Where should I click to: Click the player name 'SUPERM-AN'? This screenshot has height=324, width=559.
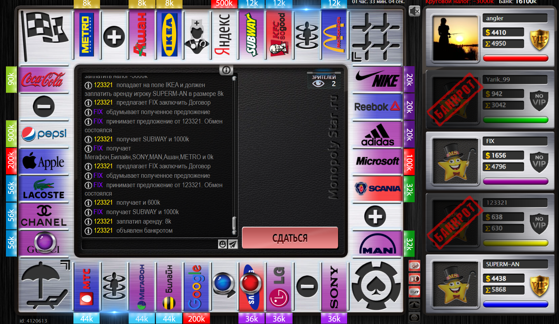tap(502, 264)
